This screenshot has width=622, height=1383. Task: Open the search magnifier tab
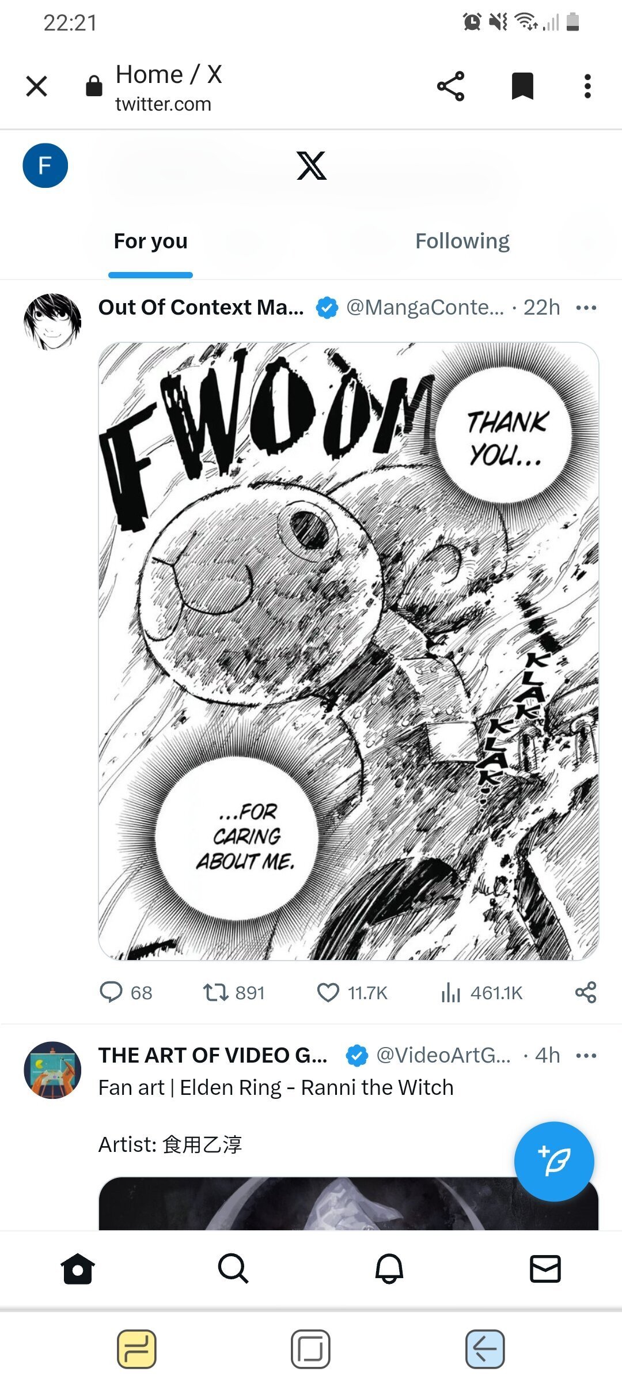click(x=233, y=1269)
